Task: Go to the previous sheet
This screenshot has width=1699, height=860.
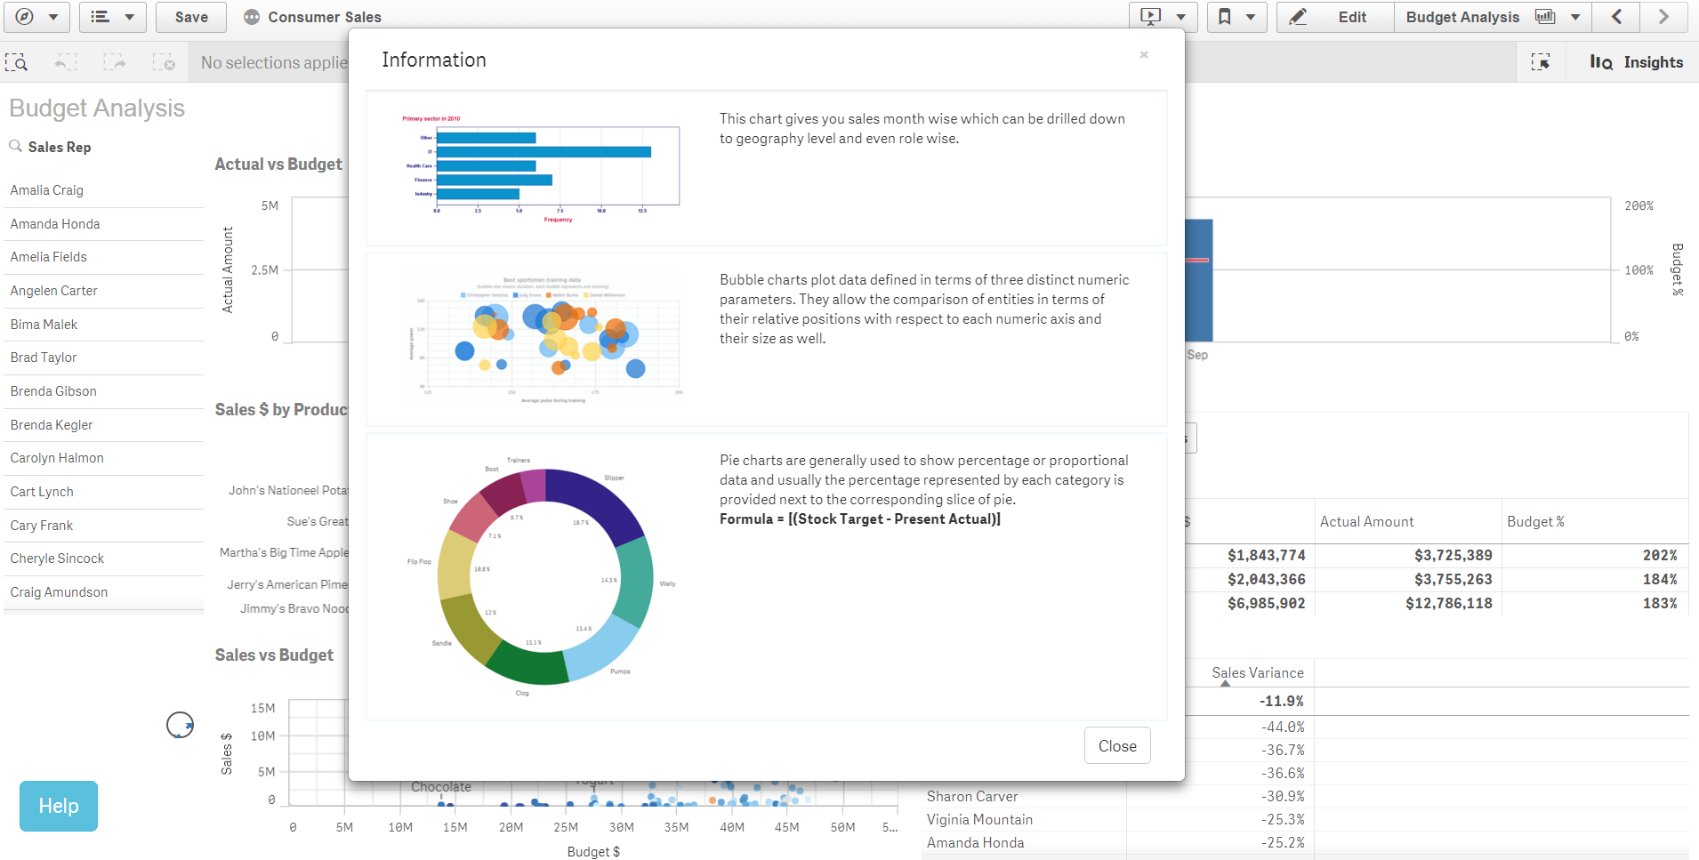Action: [x=1617, y=17]
